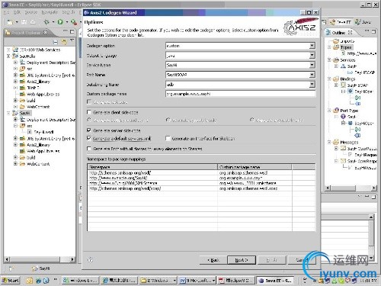Collapse the SayHello project node
Screen dimensions: 381x286
pos(8,56)
